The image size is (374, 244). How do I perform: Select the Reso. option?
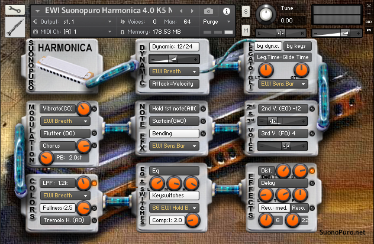coord(299,208)
